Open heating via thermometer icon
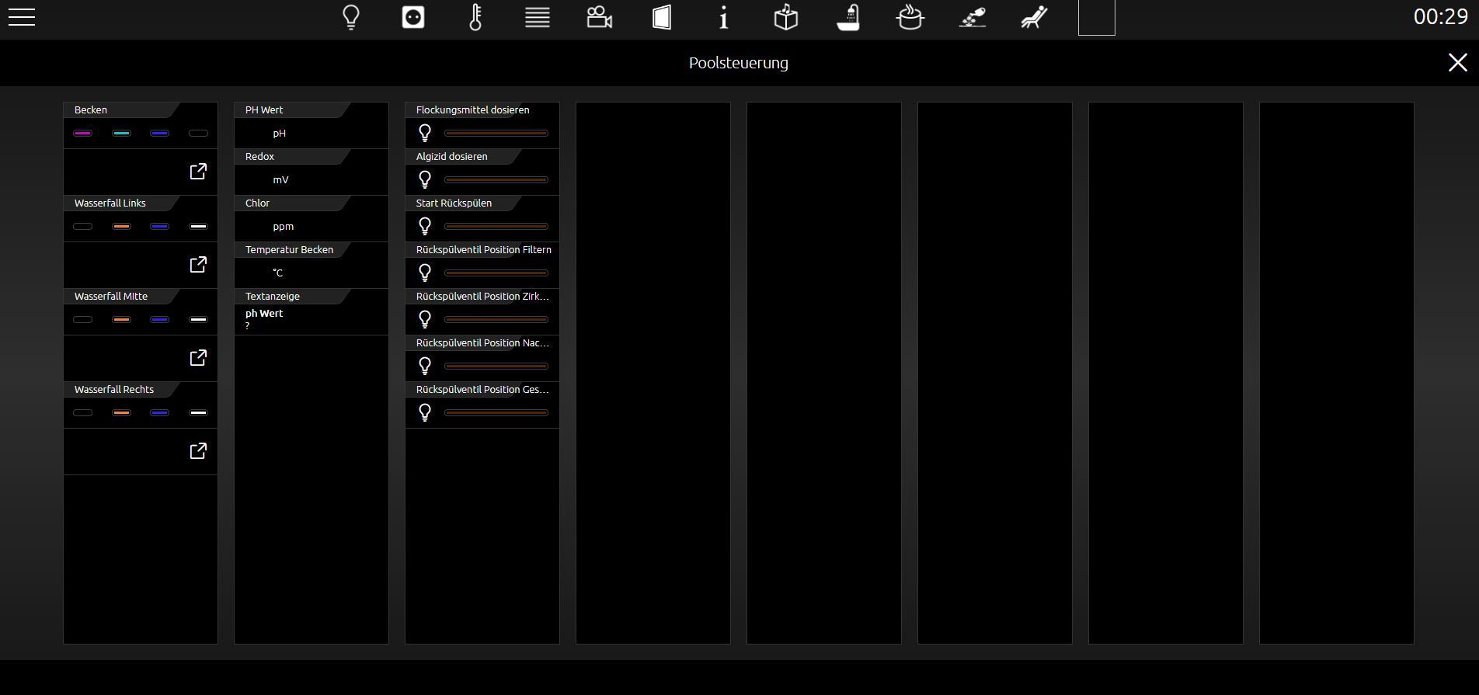Image resolution: width=1479 pixels, height=695 pixels. tap(475, 17)
